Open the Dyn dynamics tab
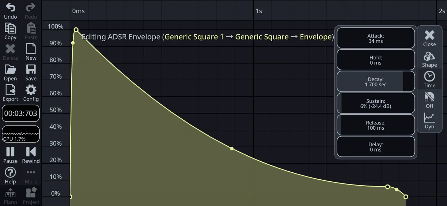The width and height of the screenshot is (447, 206). [430, 121]
